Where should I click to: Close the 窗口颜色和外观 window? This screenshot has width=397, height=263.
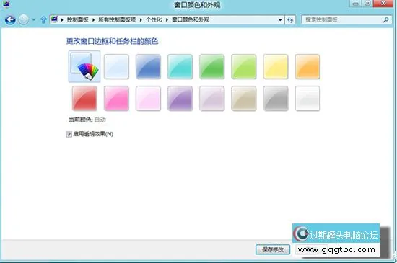coord(383,4)
